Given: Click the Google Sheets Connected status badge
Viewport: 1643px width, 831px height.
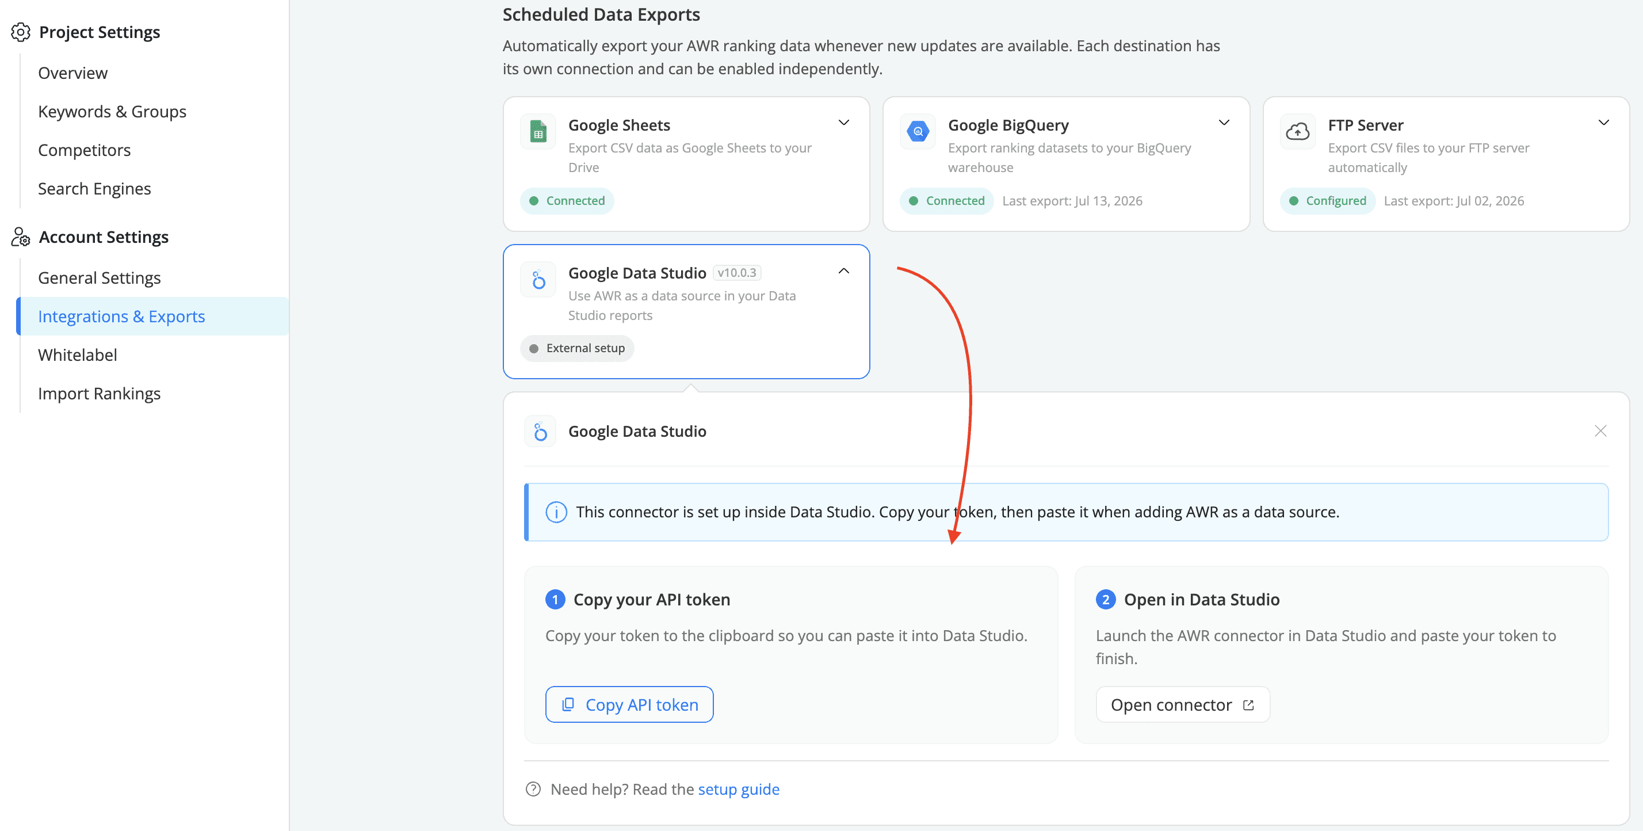Looking at the screenshot, I should coord(567,200).
